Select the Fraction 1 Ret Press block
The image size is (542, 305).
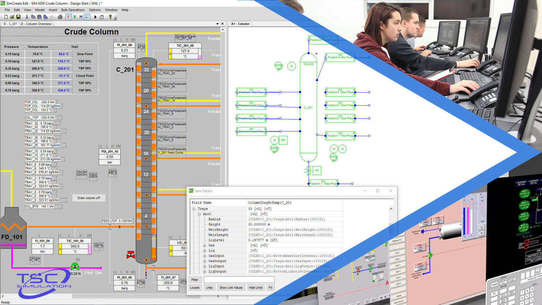[x=340, y=136]
